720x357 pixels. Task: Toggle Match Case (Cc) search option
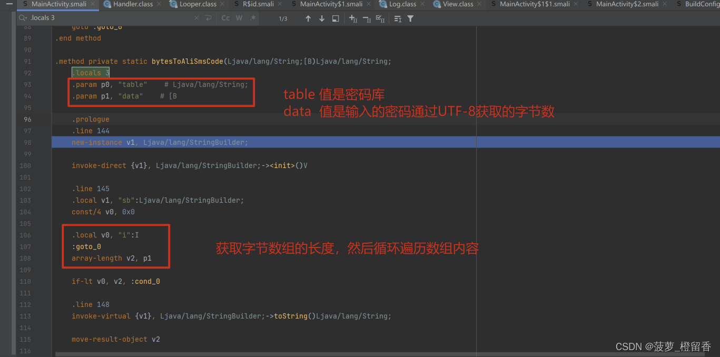[225, 18]
